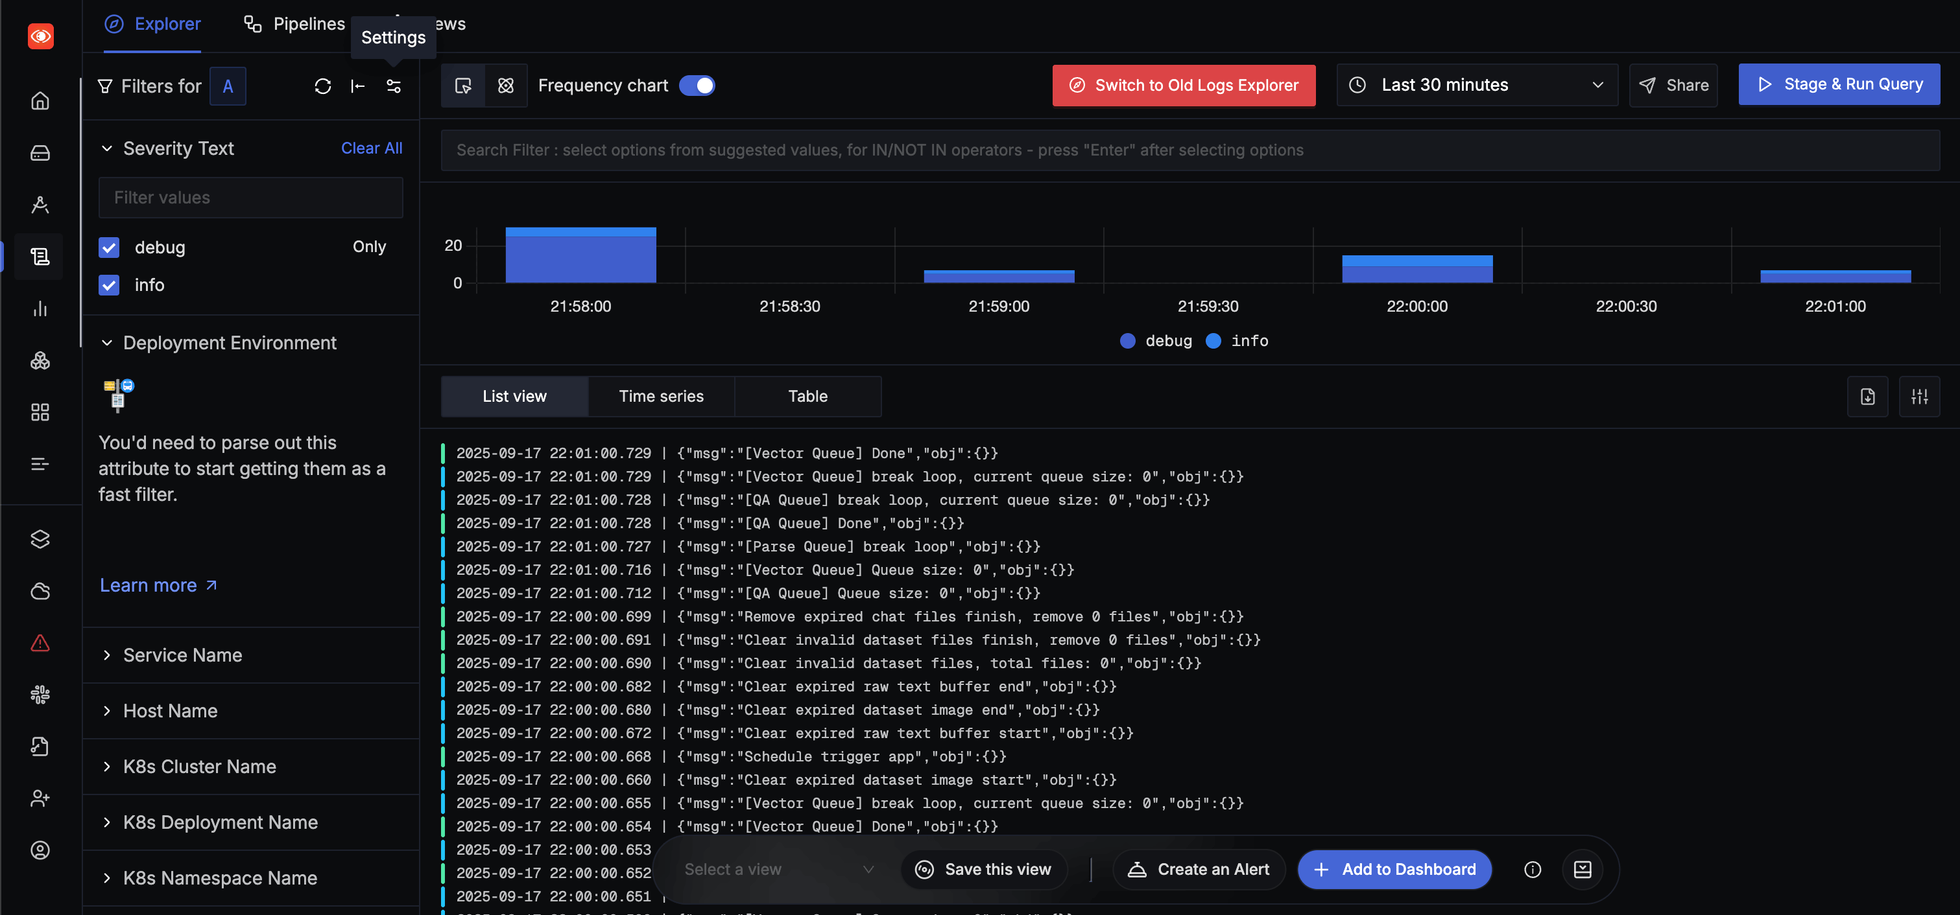Expand the Service Name filter section
1960x915 pixels.
(x=183, y=655)
